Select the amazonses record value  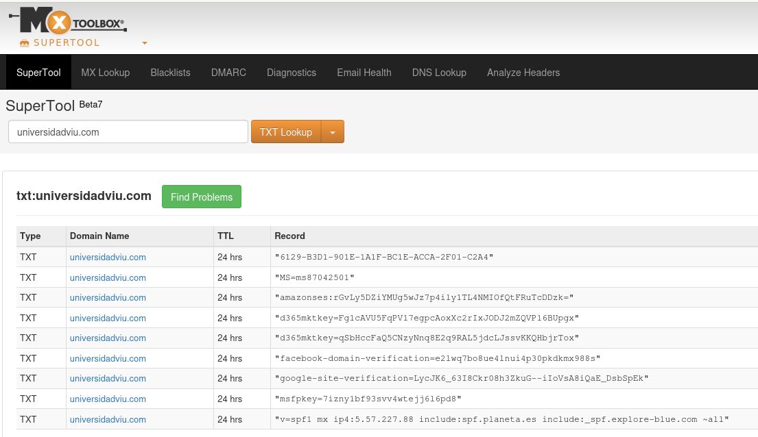tap(424, 297)
